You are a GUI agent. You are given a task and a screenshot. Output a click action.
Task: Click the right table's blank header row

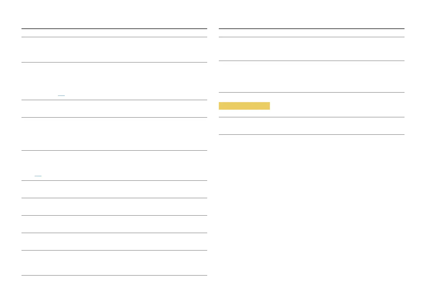tap(311, 33)
